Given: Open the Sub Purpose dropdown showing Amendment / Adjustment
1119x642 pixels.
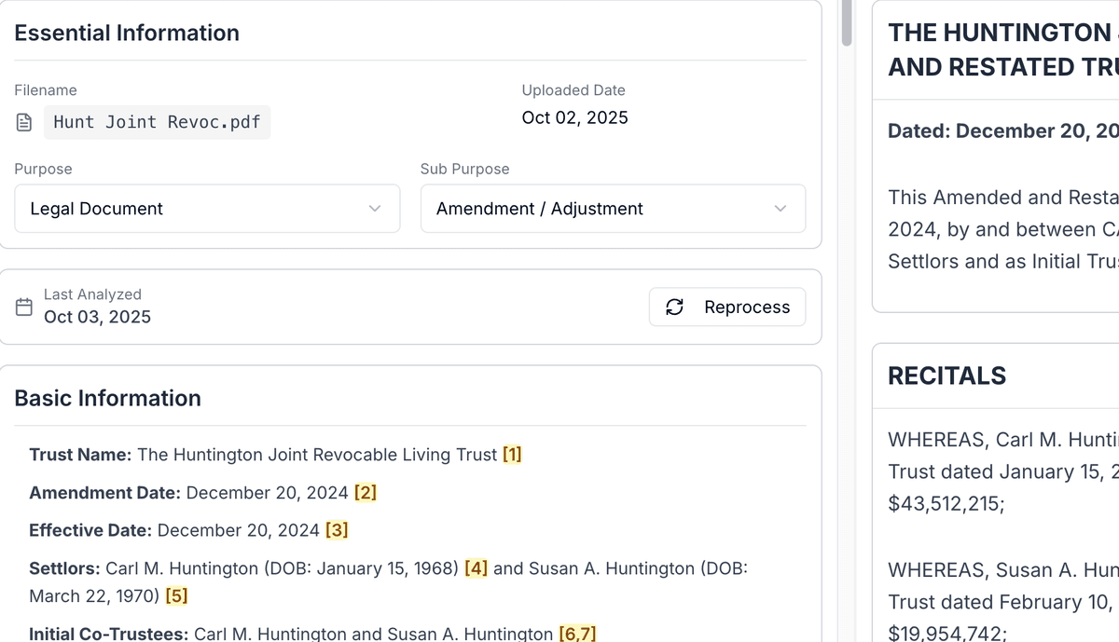Looking at the screenshot, I should point(611,209).
